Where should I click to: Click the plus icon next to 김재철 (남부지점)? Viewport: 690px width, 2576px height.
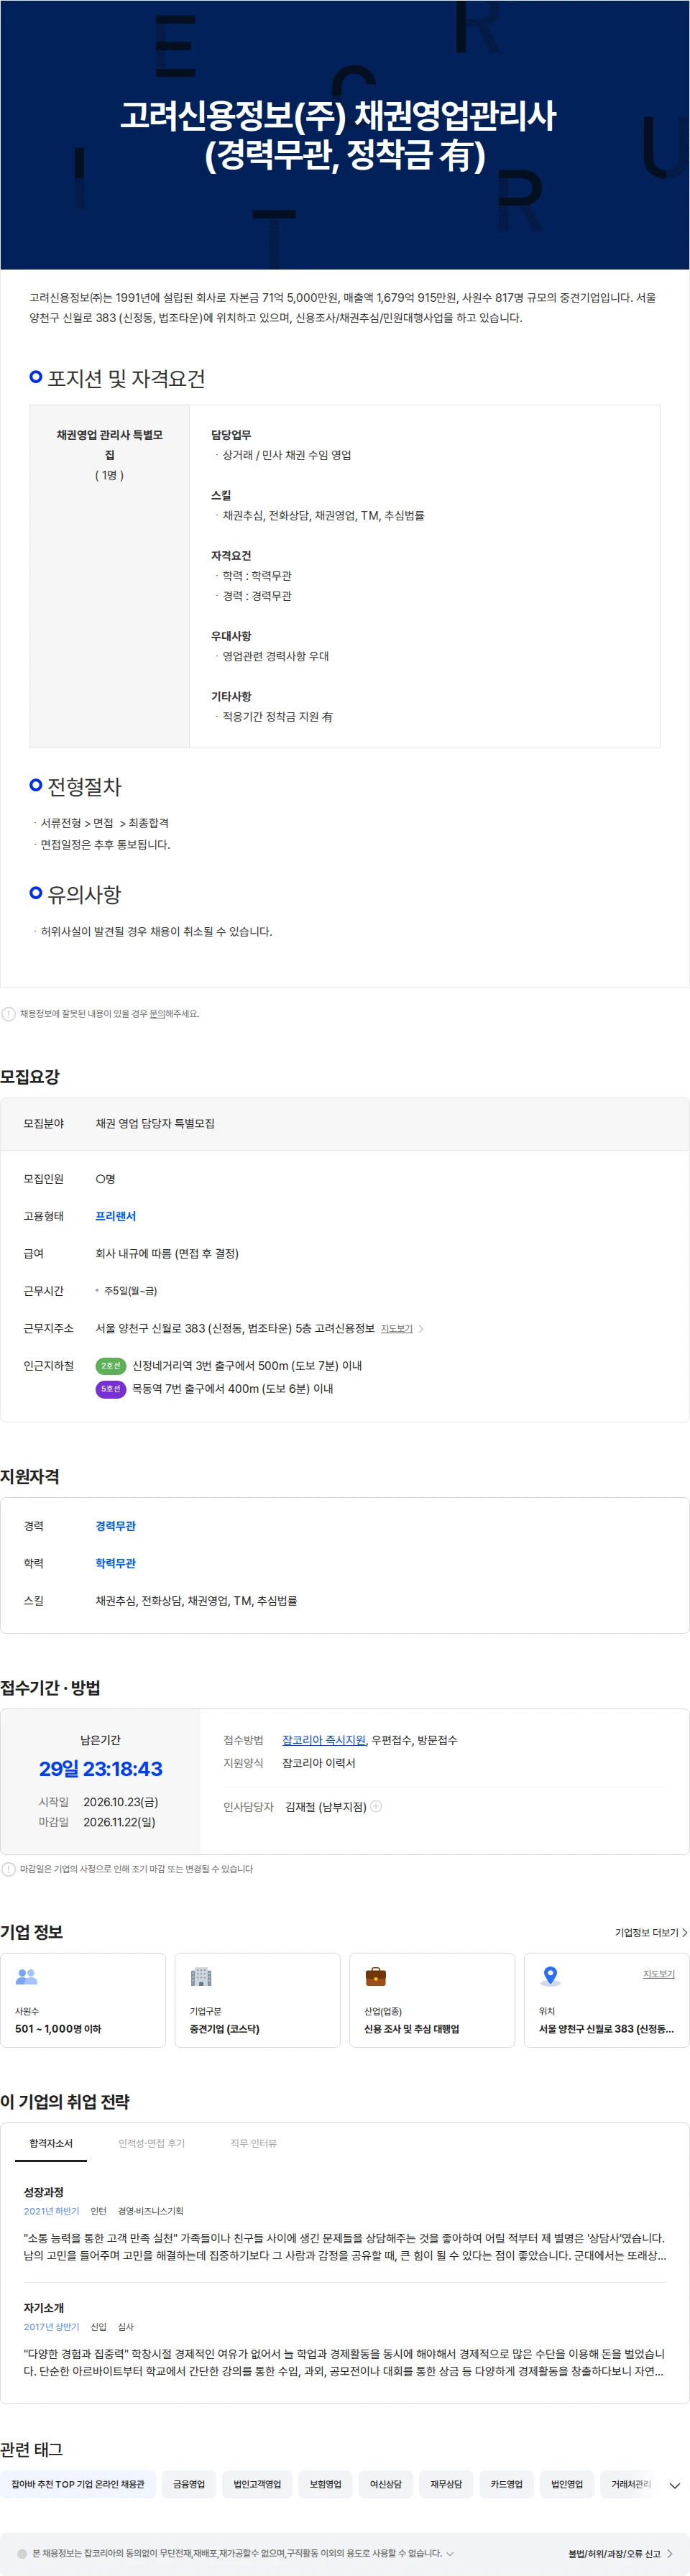click(x=376, y=1806)
